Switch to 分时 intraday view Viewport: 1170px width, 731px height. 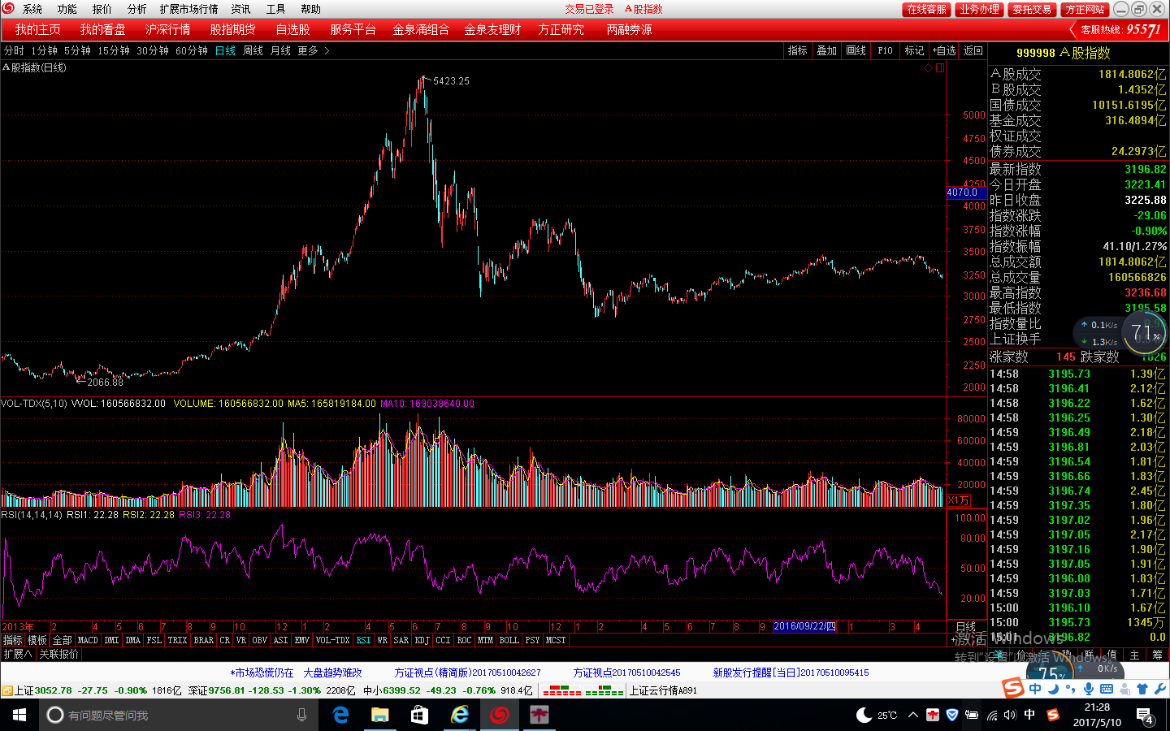[x=14, y=50]
